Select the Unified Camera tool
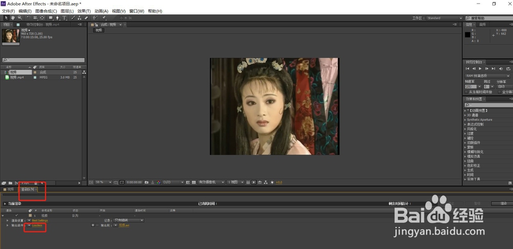The width and height of the screenshot is (513, 249). 35,18
